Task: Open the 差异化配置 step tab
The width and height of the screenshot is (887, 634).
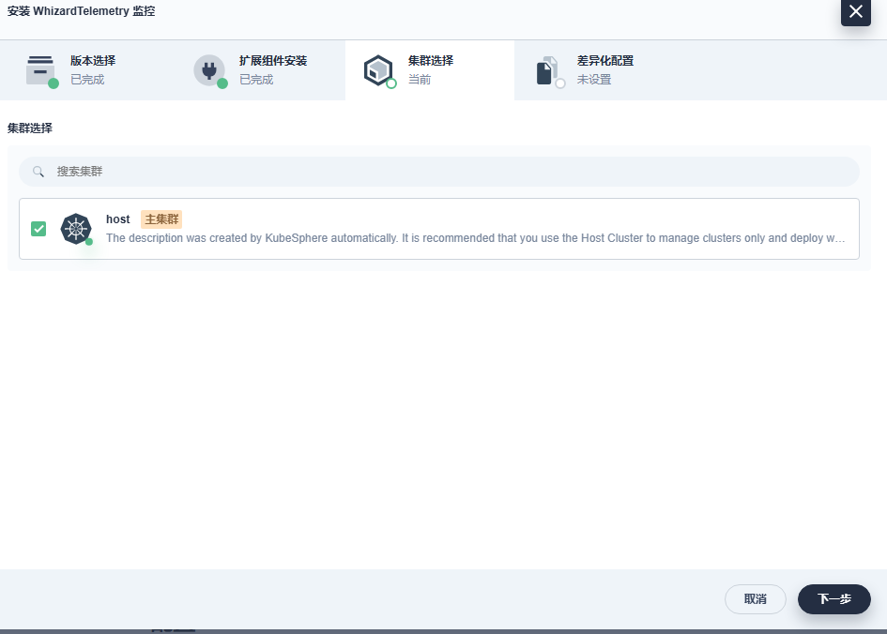Action: [x=599, y=70]
